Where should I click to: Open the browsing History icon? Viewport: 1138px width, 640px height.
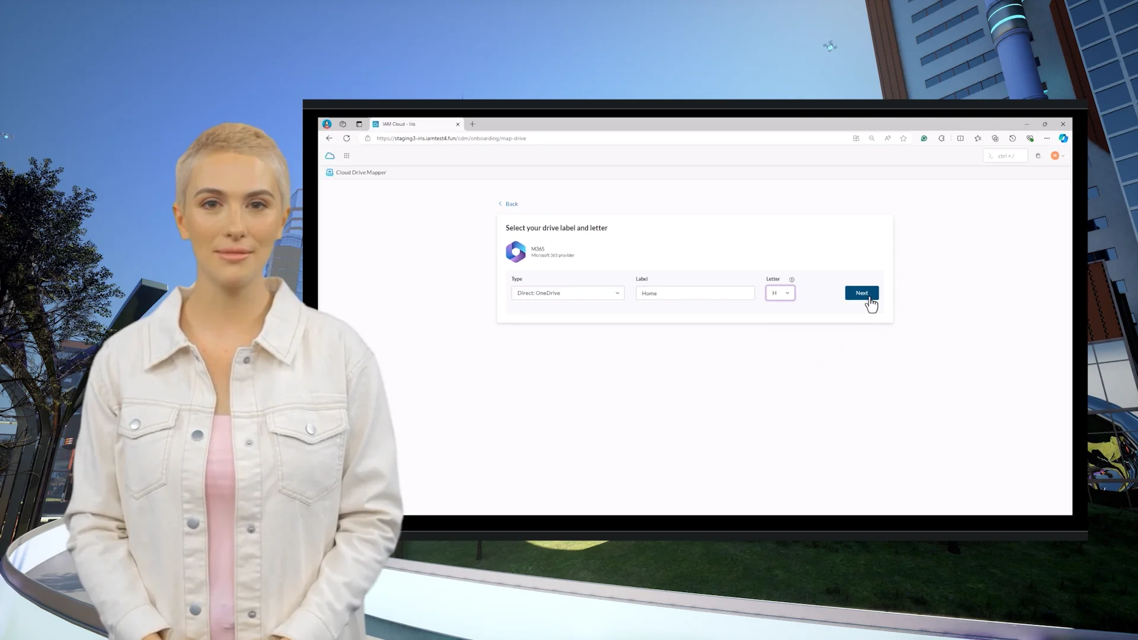pyautogui.click(x=1012, y=138)
